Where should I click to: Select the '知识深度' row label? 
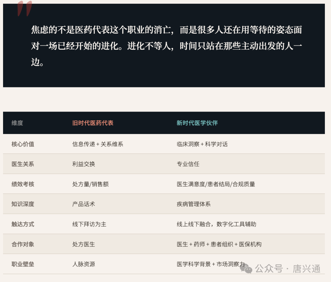(x=23, y=204)
